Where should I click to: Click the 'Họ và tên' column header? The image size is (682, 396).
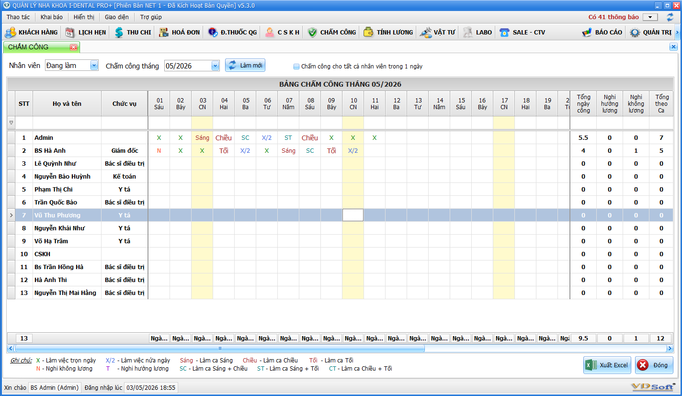click(67, 103)
